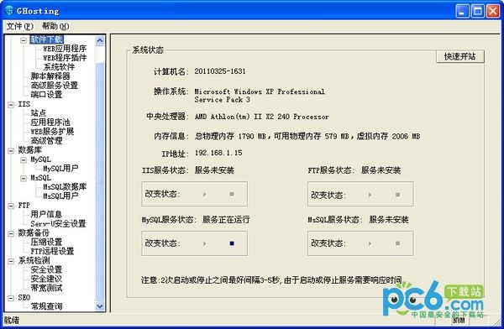Collapse the 软件下载 tree node
This screenshot has width=504, height=329.
24,40
